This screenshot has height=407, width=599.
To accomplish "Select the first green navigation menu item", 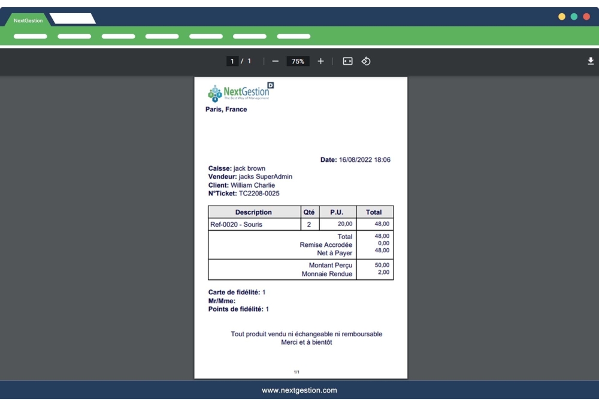I will pyautogui.click(x=31, y=37).
